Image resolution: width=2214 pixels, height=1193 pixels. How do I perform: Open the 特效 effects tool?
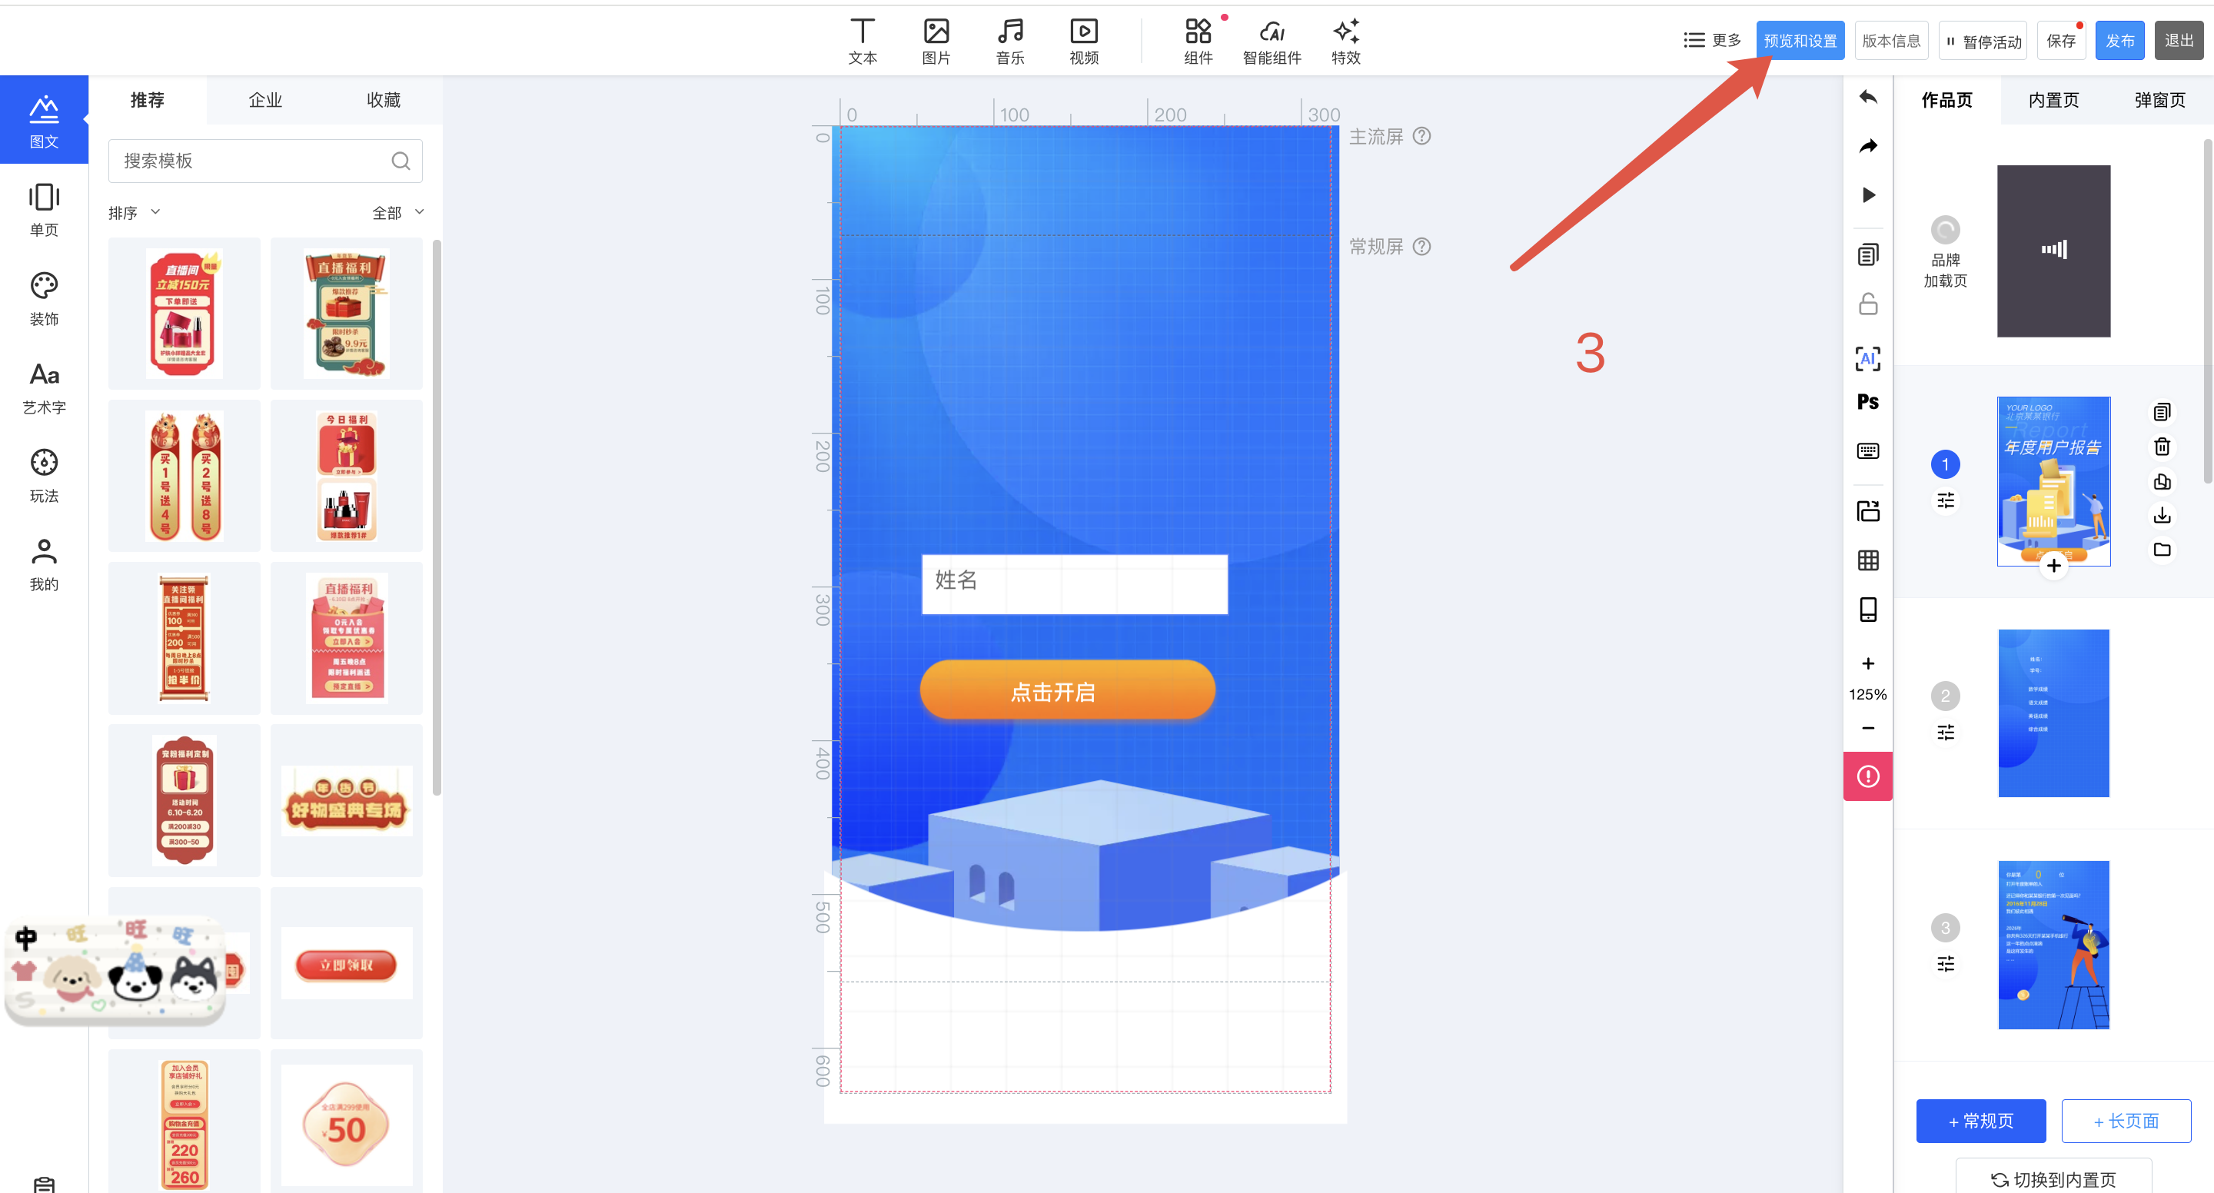1345,41
